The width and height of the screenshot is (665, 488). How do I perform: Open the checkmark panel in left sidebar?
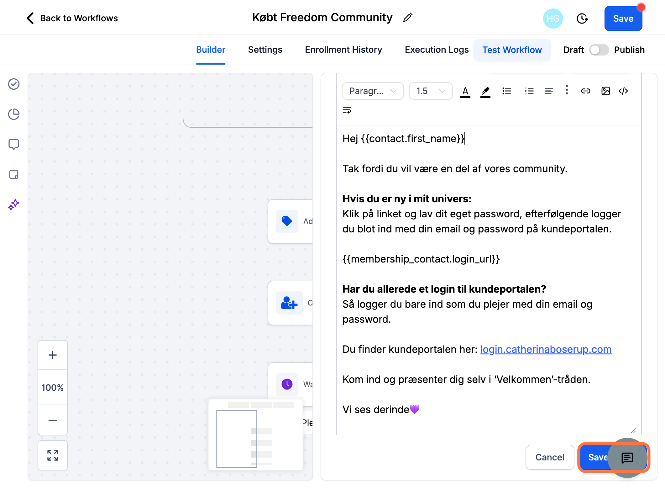[14, 84]
